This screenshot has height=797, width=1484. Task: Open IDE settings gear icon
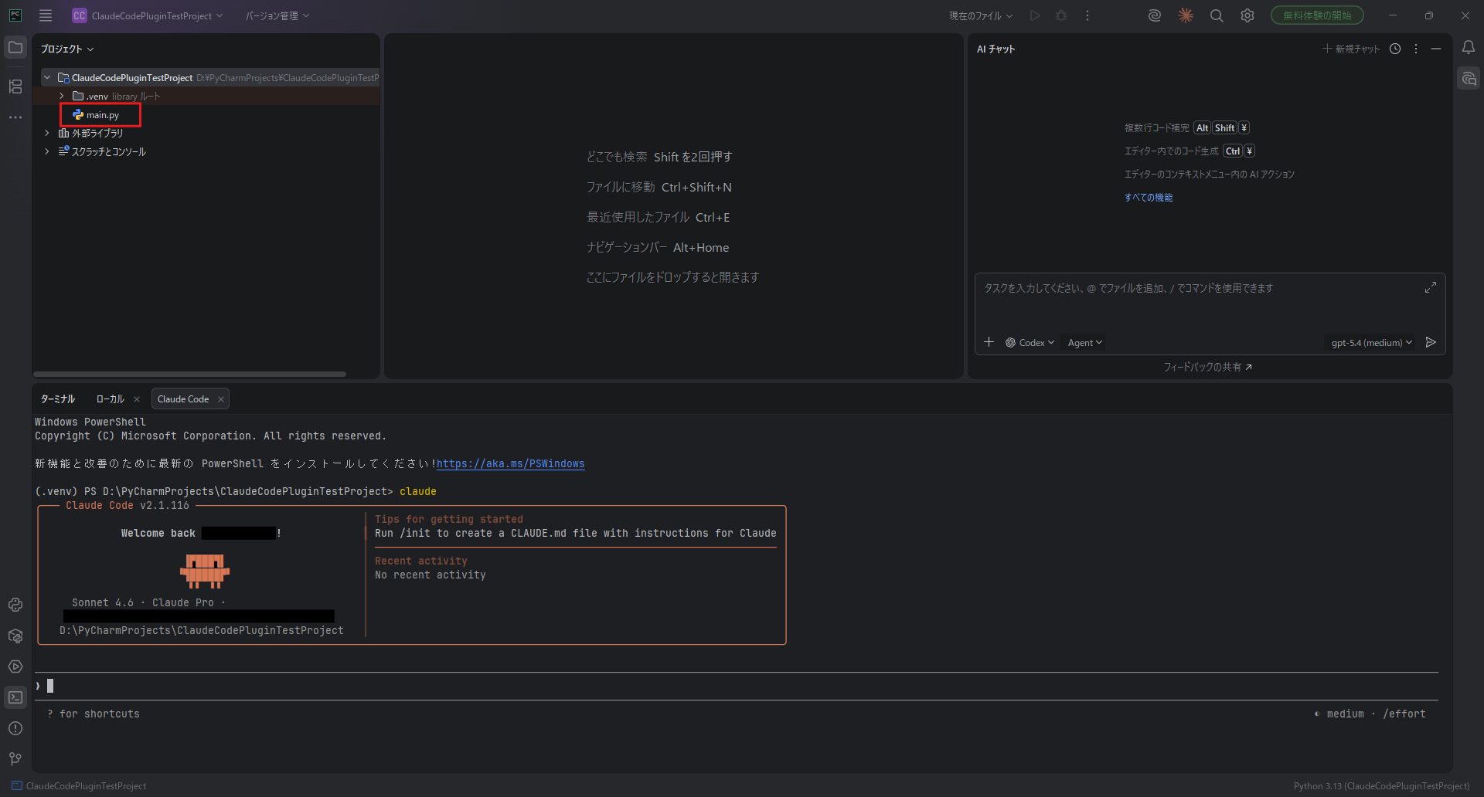1247,15
